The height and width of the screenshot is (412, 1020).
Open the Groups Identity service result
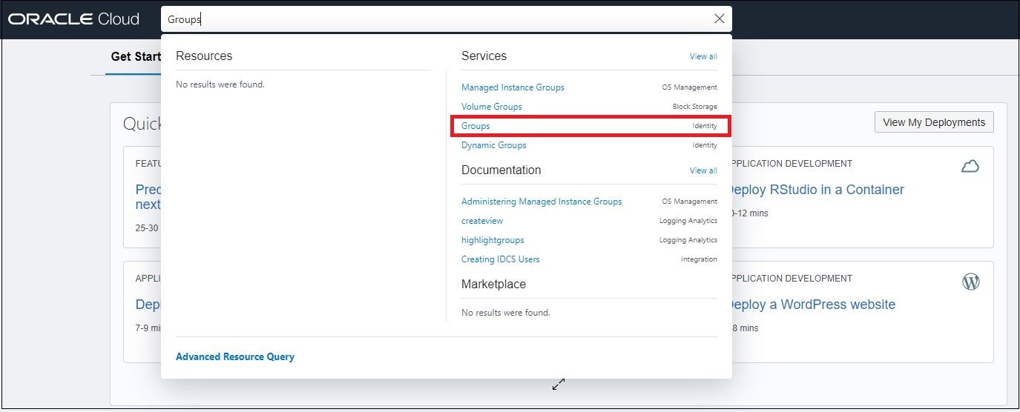pyautogui.click(x=476, y=126)
